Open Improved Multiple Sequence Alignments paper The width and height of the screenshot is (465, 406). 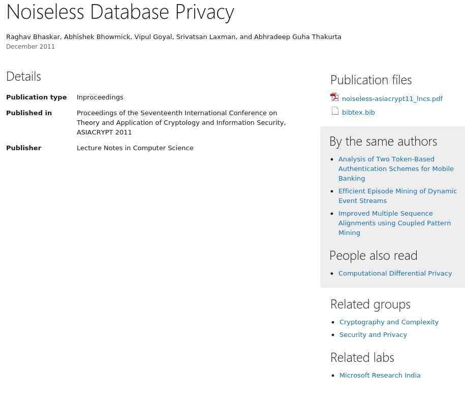(394, 223)
